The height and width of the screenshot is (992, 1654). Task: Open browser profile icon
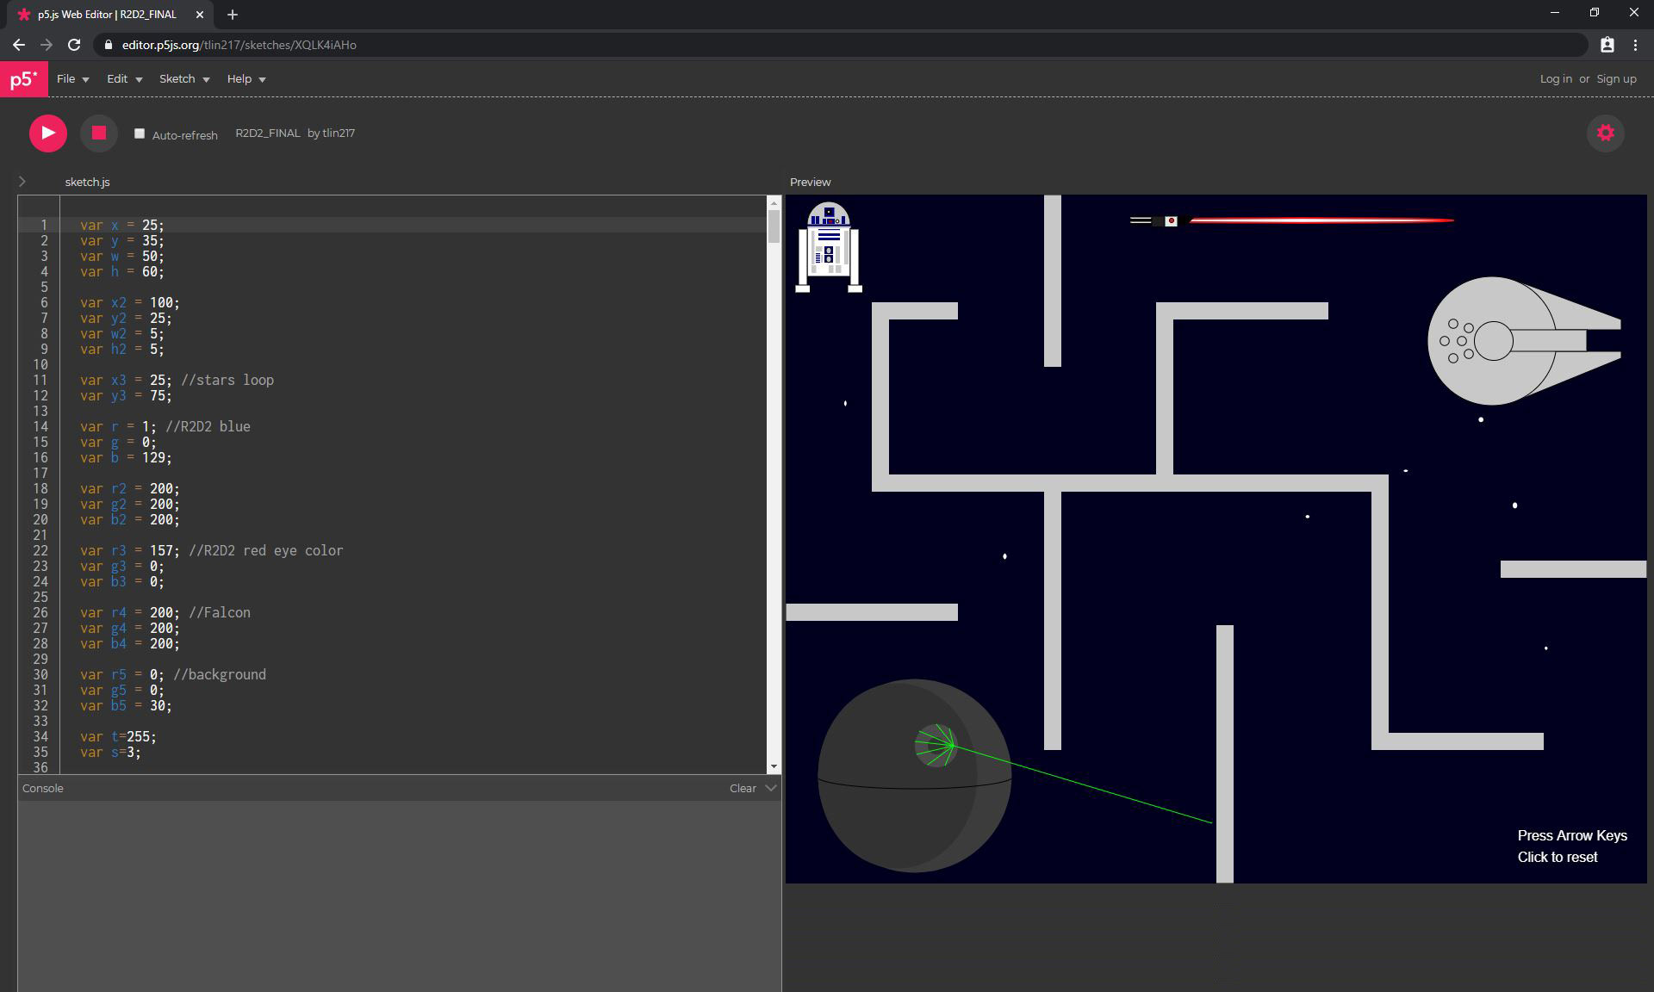[x=1607, y=45]
